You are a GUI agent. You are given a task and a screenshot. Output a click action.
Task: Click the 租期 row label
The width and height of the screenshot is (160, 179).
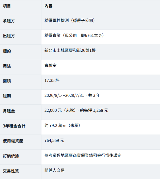tap(7, 96)
